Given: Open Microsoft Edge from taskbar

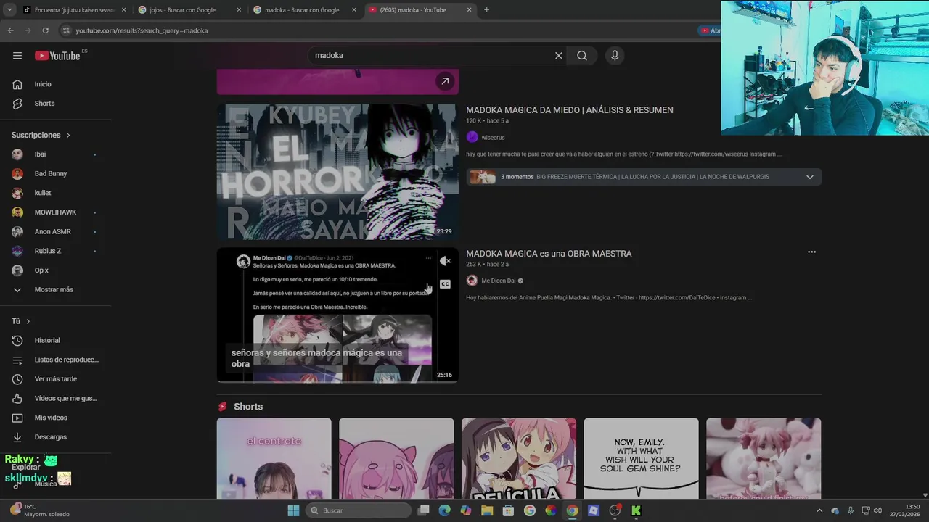Looking at the screenshot, I should [x=445, y=510].
